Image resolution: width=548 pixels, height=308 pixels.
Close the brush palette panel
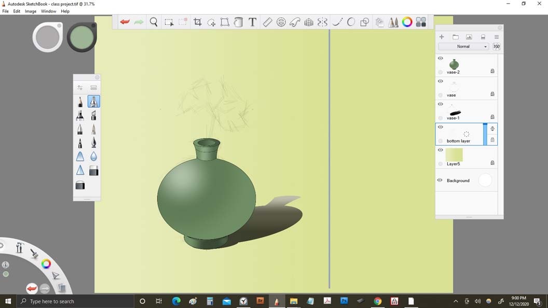pyautogui.click(x=97, y=77)
